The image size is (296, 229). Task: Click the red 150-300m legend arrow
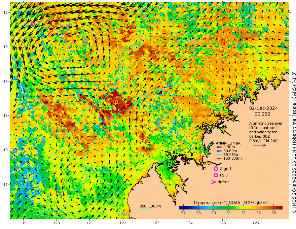pyautogui.click(x=219, y=158)
